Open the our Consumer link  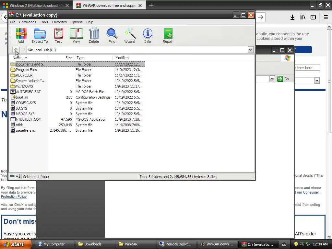[x=308, y=192]
